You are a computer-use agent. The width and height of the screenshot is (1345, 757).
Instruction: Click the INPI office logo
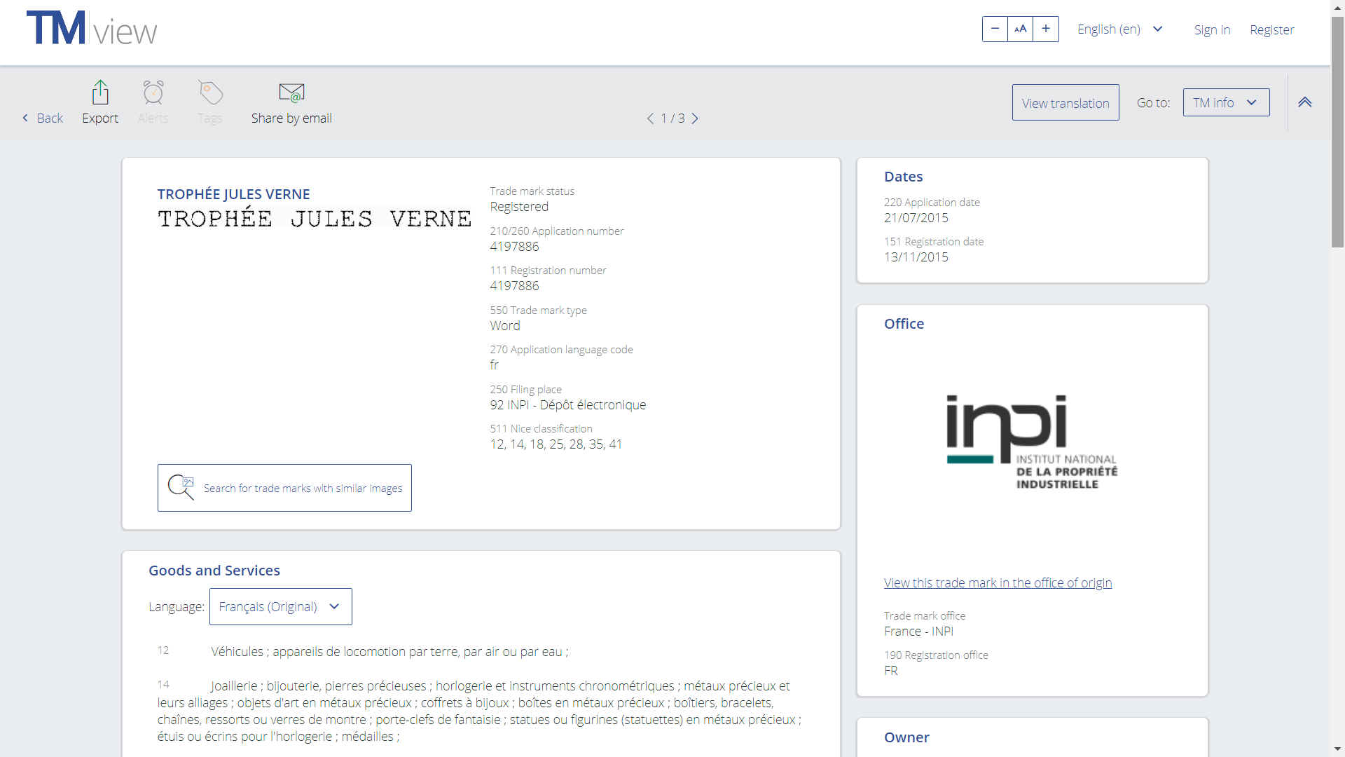1032,442
